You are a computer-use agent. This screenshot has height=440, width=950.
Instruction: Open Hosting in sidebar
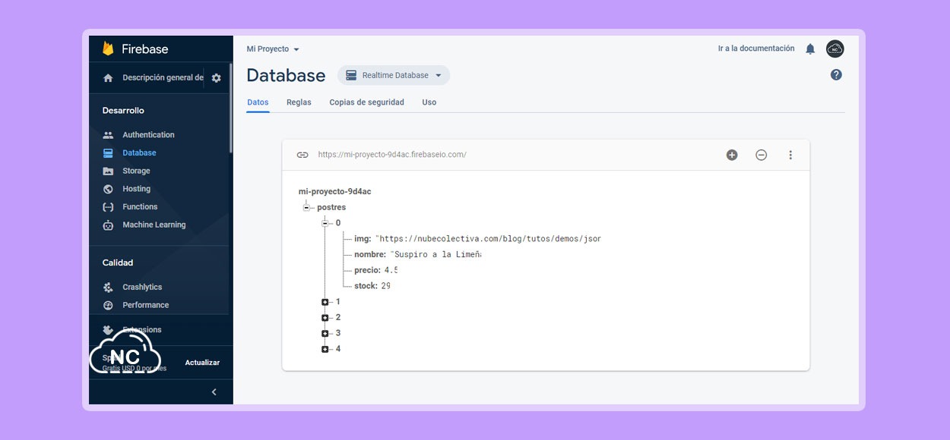(x=136, y=189)
